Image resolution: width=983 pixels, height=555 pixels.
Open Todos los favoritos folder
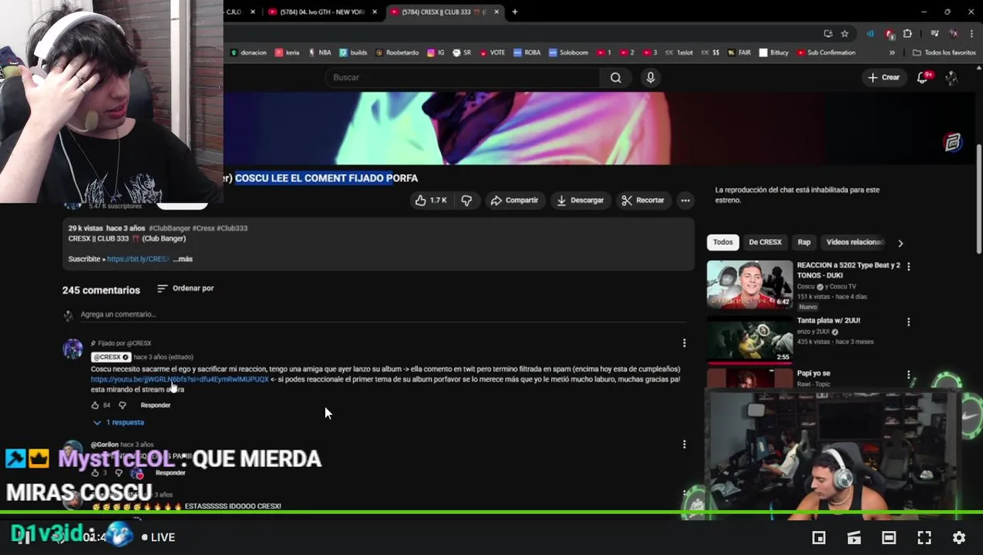point(944,52)
